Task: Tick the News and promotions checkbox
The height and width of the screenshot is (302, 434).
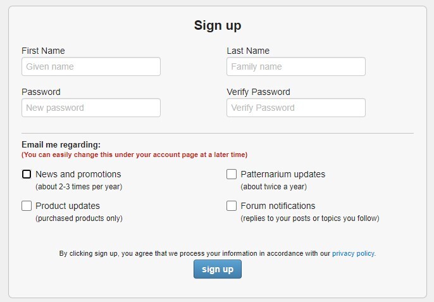Action: (x=27, y=174)
